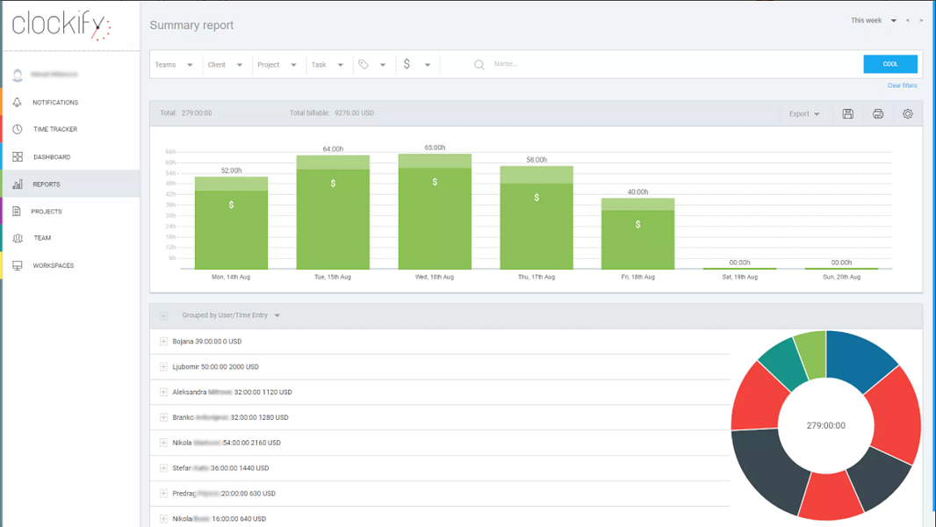The width and height of the screenshot is (936, 527).
Task: Expand Bojana's time entries row
Action: pyautogui.click(x=163, y=342)
